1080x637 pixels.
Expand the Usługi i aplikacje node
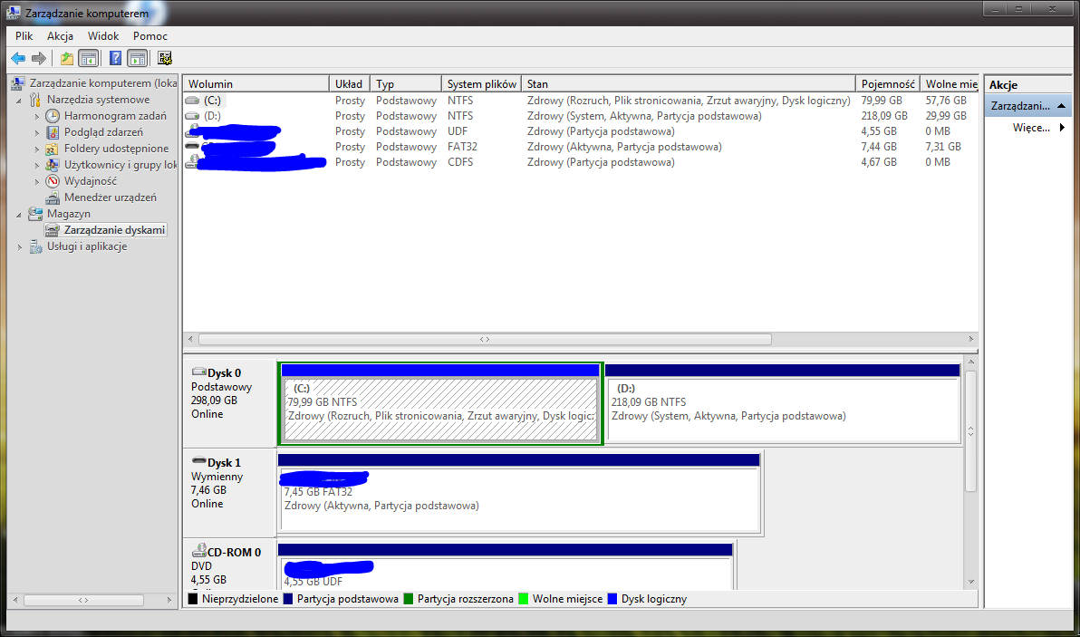pos(20,247)
